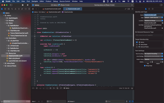
Task: Pause program execution in debug bar
Action: 37,88
